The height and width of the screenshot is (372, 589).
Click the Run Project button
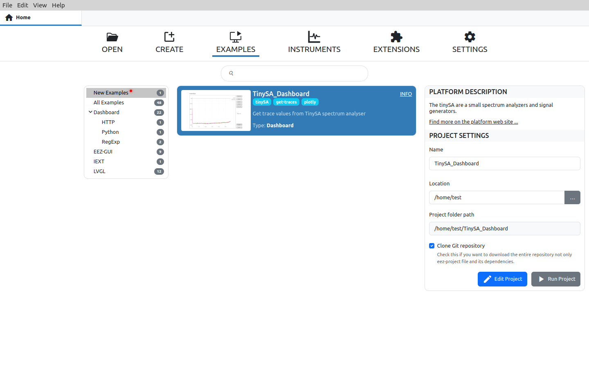pos(556,279)
